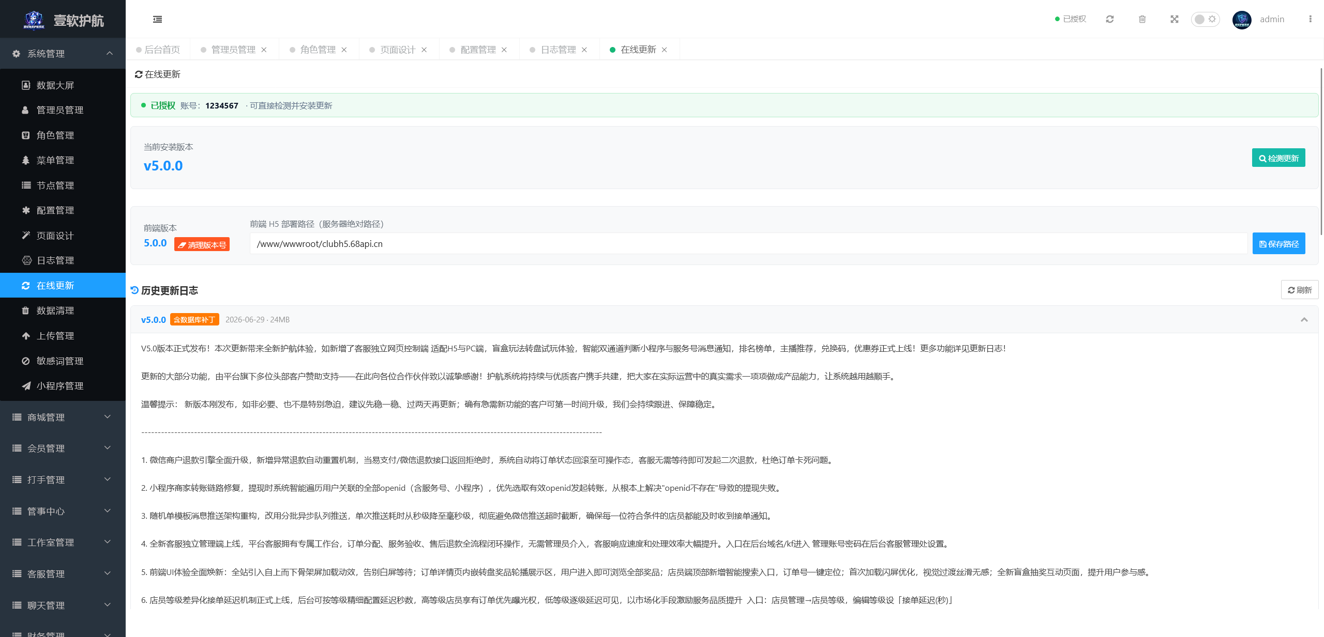Open 管理员管理 sidebar item
This screenshot has width=1324, height=637.
tap(63, 110)
